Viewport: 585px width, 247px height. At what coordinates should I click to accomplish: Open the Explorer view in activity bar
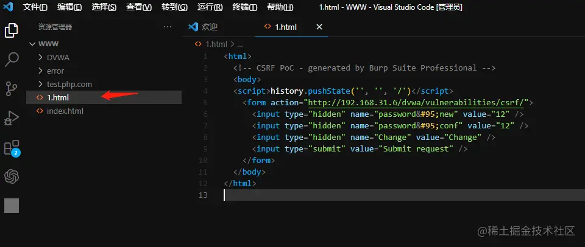(x=11, y=30)
